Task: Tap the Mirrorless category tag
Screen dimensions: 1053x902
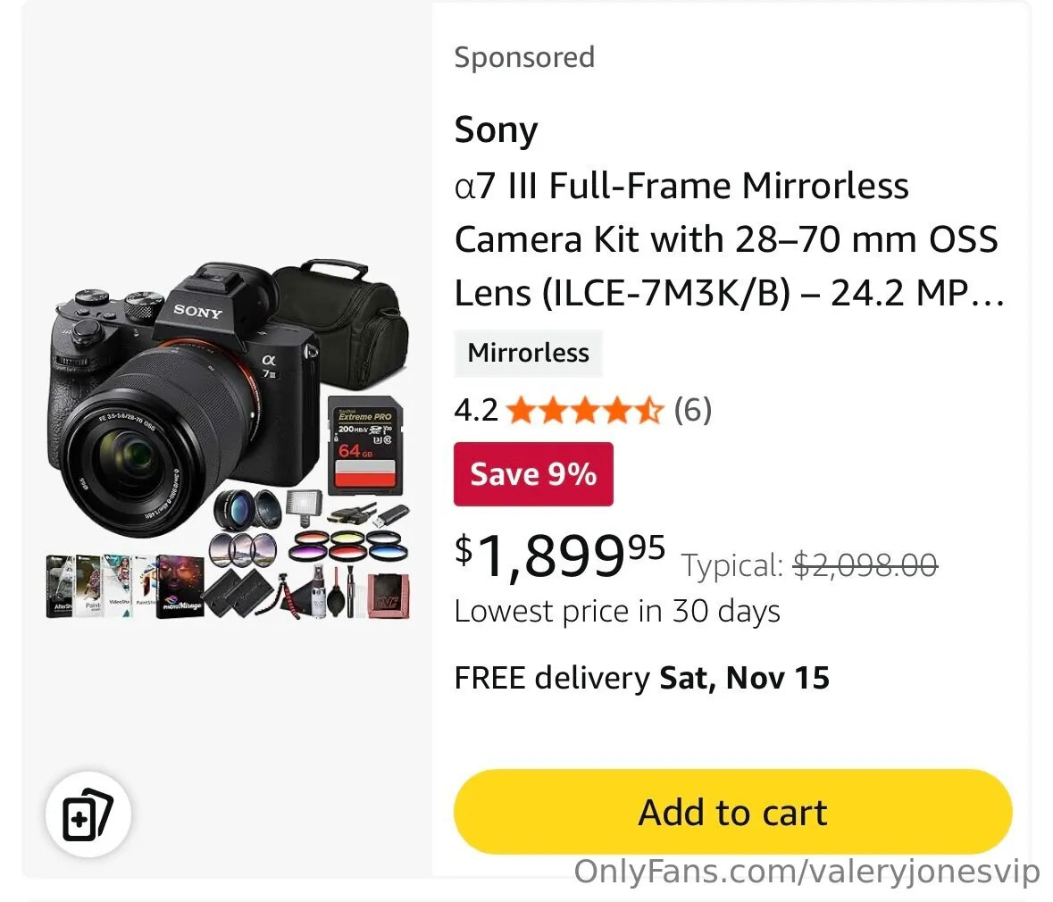Action: 528,353
